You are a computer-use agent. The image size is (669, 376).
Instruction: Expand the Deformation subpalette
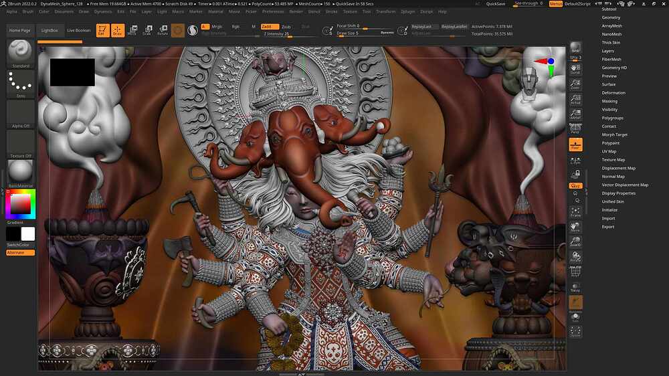click(613, 92)
